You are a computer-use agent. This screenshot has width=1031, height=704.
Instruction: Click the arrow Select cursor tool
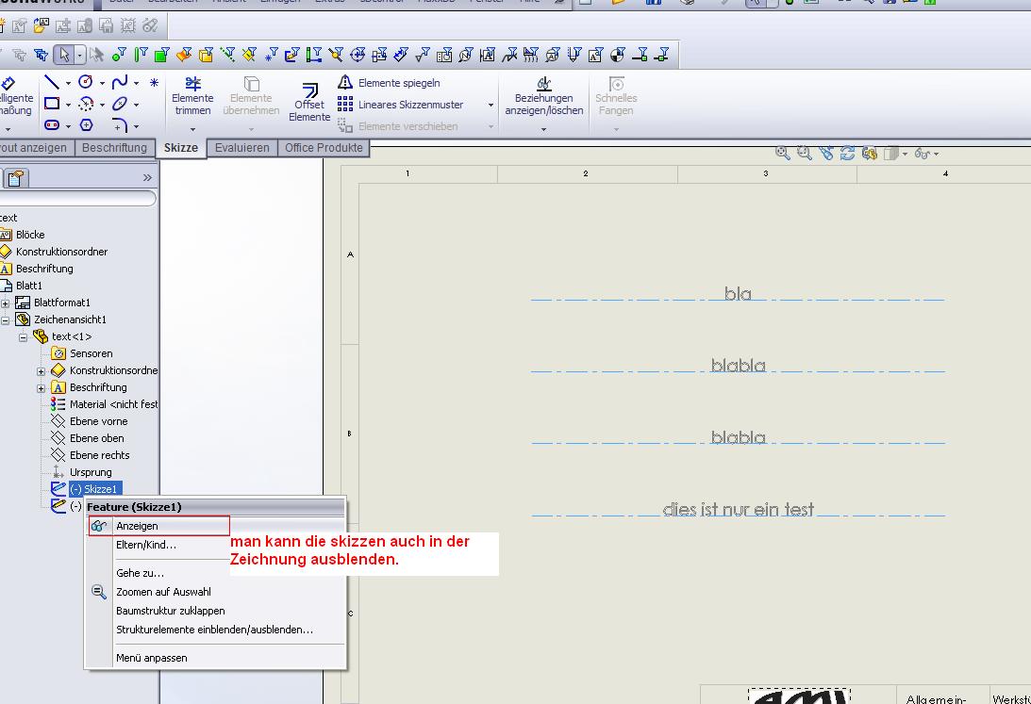[x=64, y=55]
